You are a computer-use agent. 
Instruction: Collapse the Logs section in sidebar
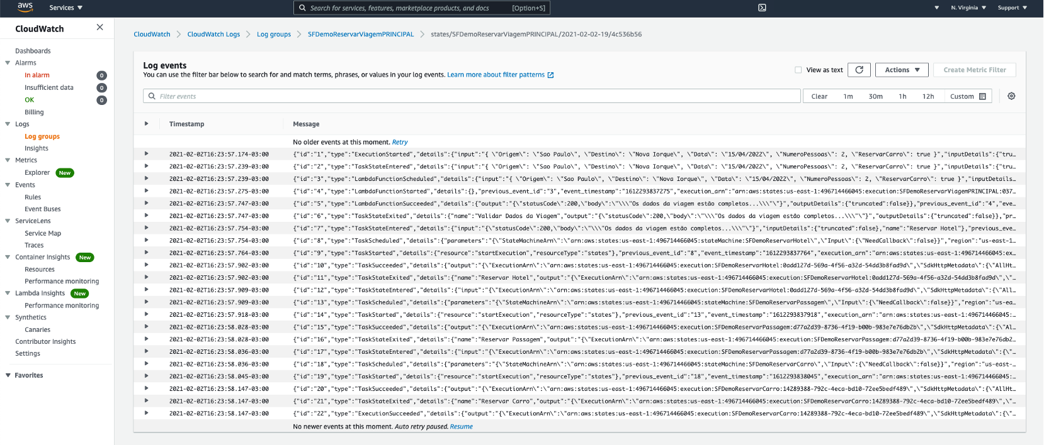click(8, 124)
